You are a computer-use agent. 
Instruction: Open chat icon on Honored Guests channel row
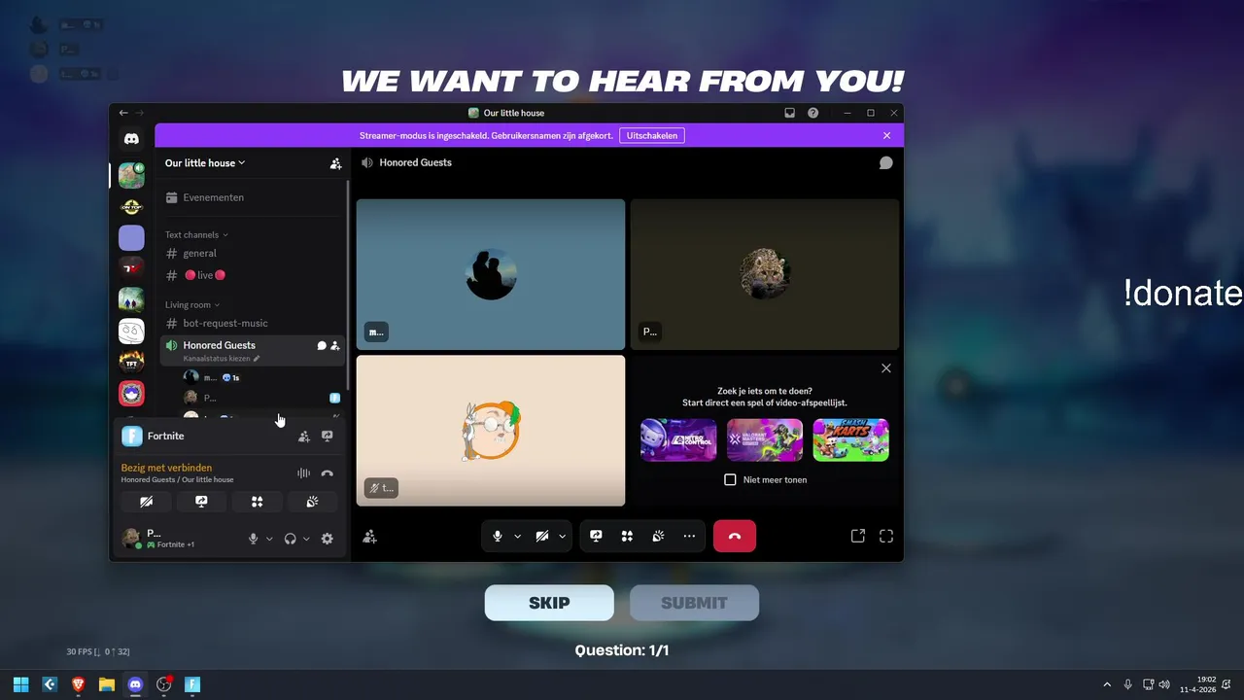(x=322, y=345)
